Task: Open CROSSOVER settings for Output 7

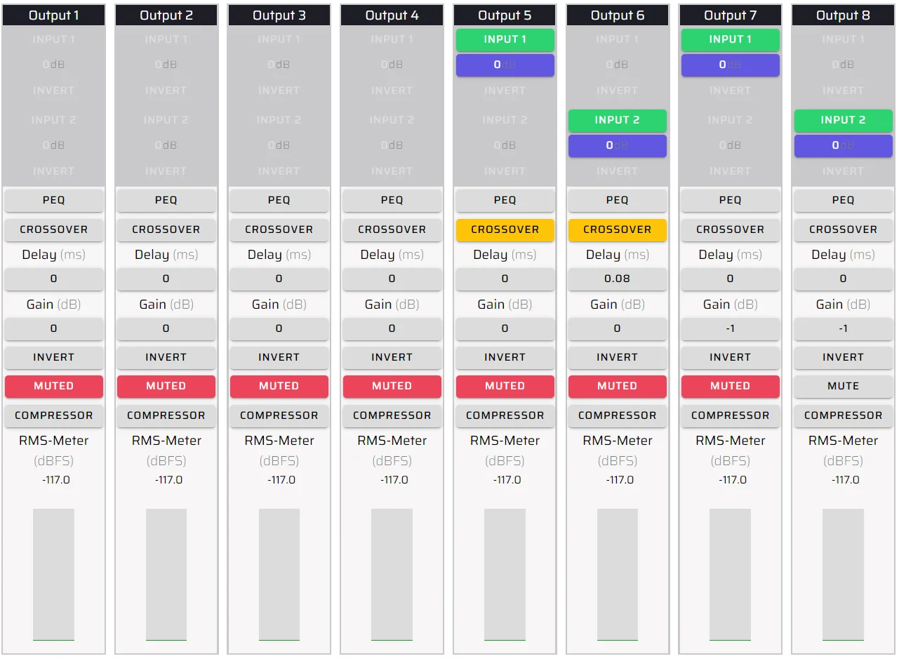Action: (x=730, y=229)
